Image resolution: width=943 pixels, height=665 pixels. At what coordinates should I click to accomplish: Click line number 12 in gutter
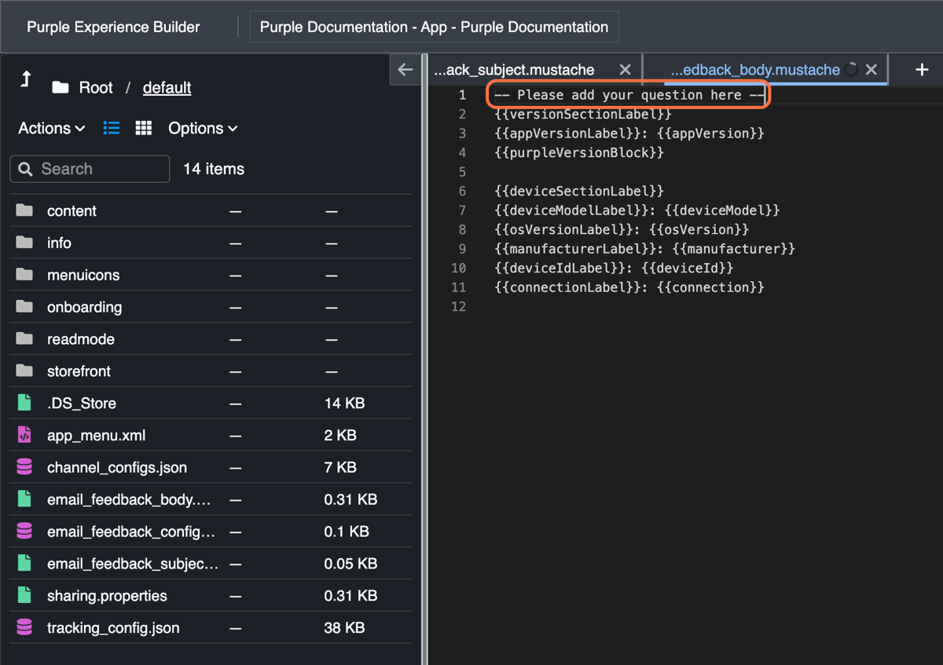tap(458, 306)
